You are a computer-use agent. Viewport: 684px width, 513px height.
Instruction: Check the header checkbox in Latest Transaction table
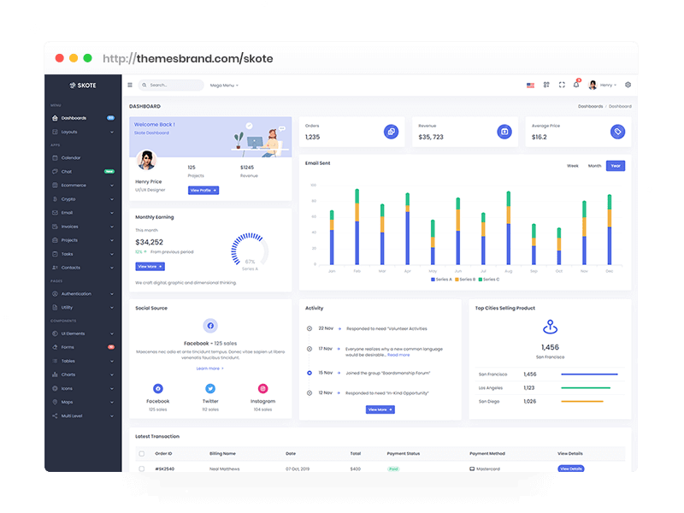point(141,454)
